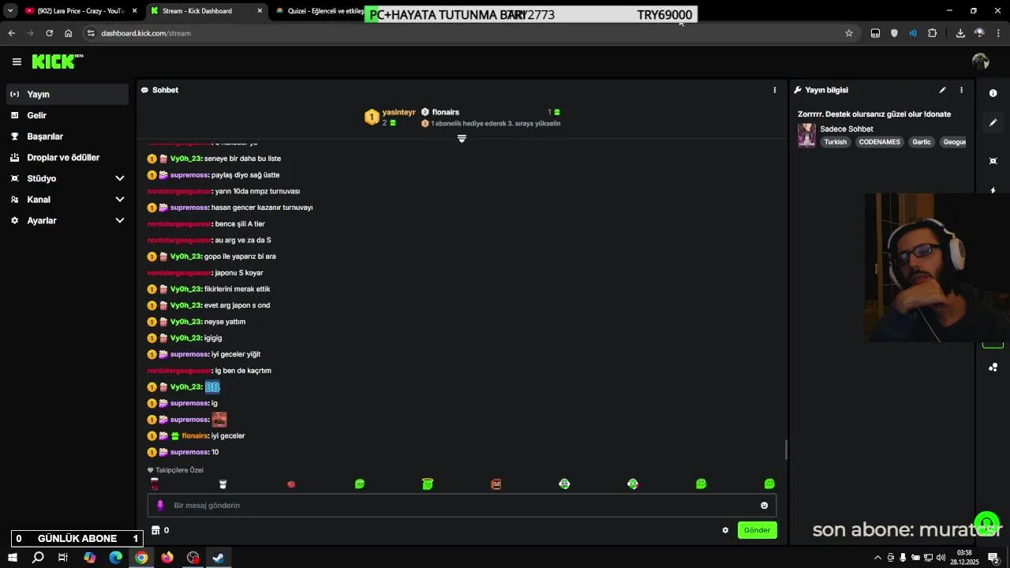Image resolution: width=1010 pixels, height=568 pixels.
Task: Click the taskbar volume icon
Action: [941, 558]
